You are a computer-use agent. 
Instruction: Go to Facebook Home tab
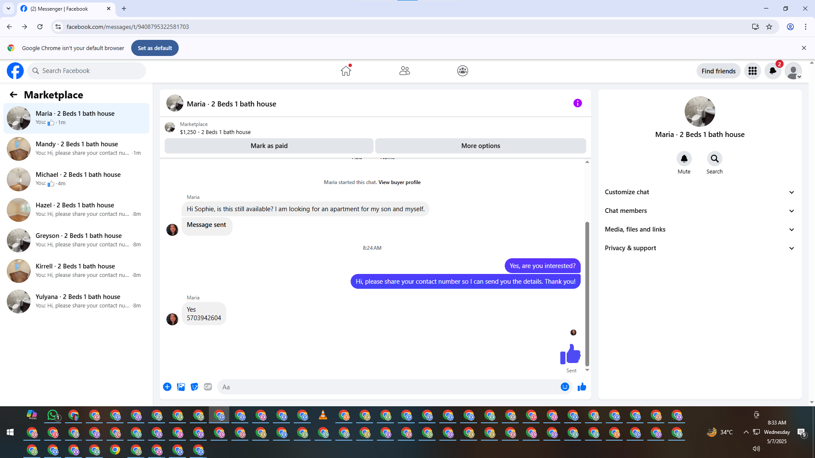point(346,71)
